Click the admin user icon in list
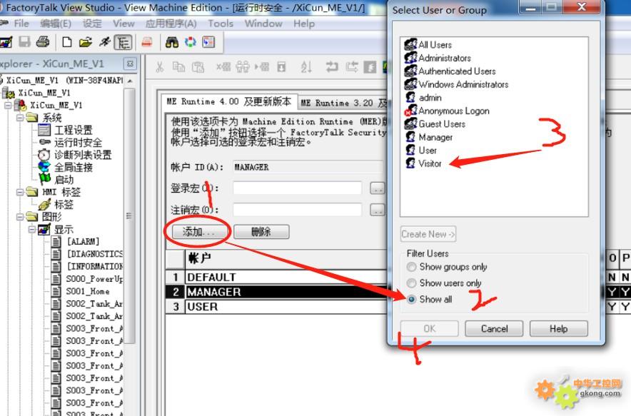631x416 pixels. [410, 97]
